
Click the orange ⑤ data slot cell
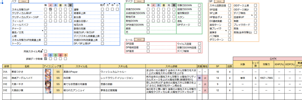pos(66,55)
